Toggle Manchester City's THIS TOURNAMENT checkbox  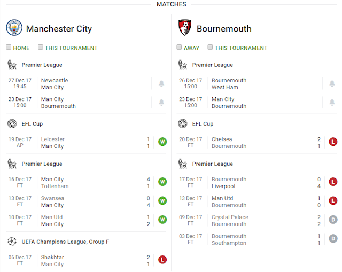41,48
